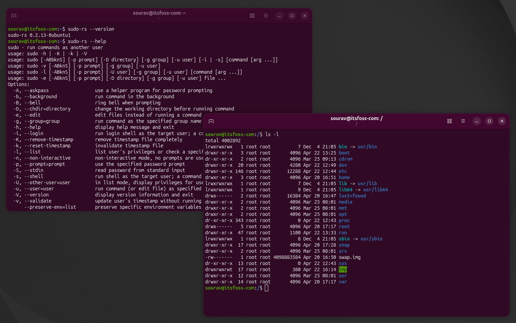Click the swap.img size '4098883584'
516x323 pixels.
(x=287, y=257)
